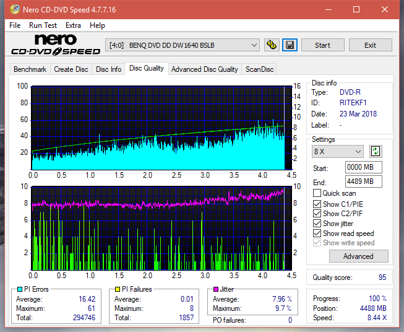The width and height of the screenshot is (404, 332).
Task: Click the disc ID RITEKF1 text
Action: point(353,103)
